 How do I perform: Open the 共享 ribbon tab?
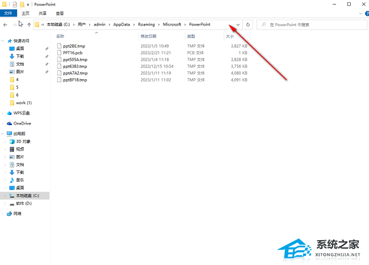tap(43, 14)
